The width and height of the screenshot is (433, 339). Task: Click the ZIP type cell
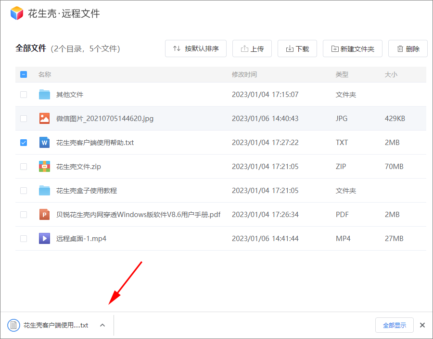341,167
